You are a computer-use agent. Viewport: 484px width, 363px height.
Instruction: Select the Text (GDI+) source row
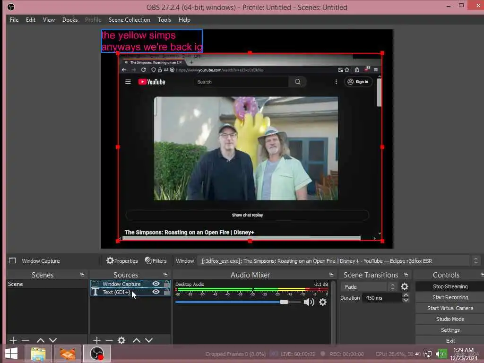(130, 292)
